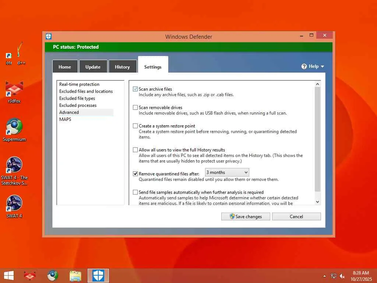Open the Help question mark icon

(304, 66)
